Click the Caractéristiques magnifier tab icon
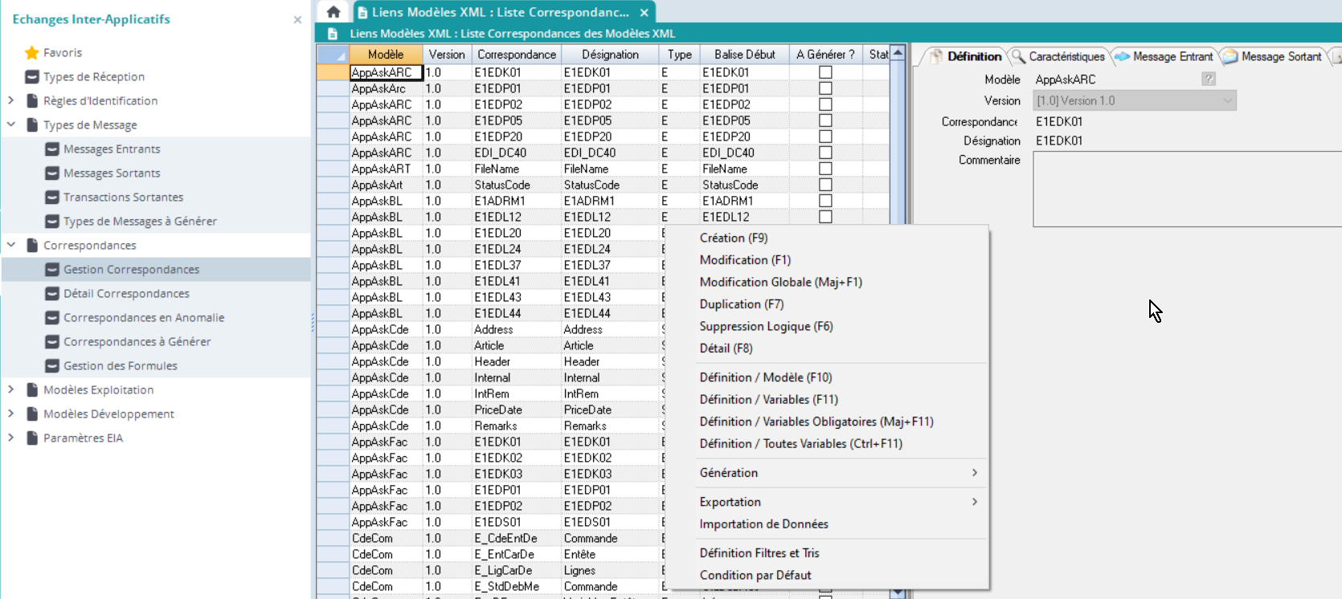Screen dimensions: 1342x599 [x=1018, y=56]
